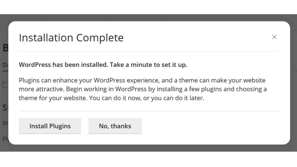The height and width of the screenshot is (167, 297).
Task: Close the Installation Complete dialog
Action: coord(274,37)
